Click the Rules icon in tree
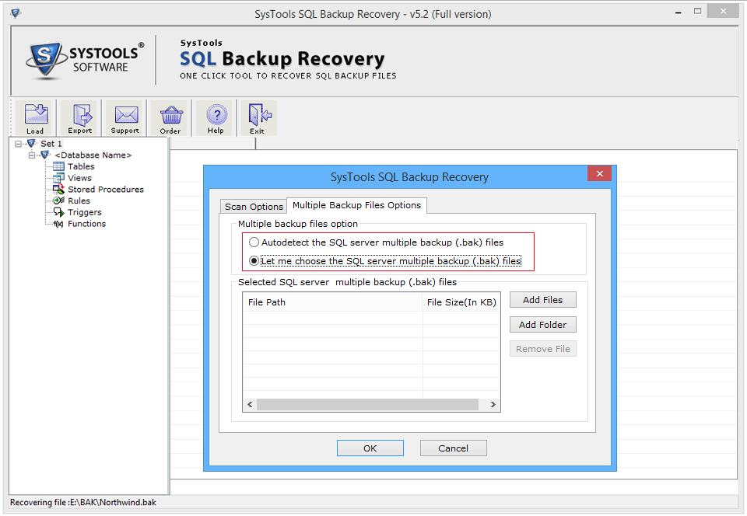The image size is (747, 516). [58, 200]
